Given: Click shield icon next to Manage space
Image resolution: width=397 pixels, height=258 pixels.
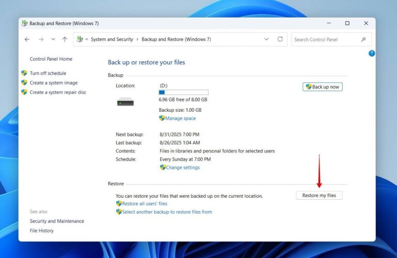Looking at the screenshot, I should [x=162, y=118].
